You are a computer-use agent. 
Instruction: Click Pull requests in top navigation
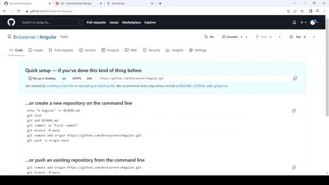coord(96,23)
